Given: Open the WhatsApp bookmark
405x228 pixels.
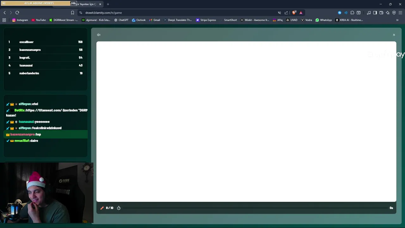Looking at the screenshot, I should coord(324,20).
